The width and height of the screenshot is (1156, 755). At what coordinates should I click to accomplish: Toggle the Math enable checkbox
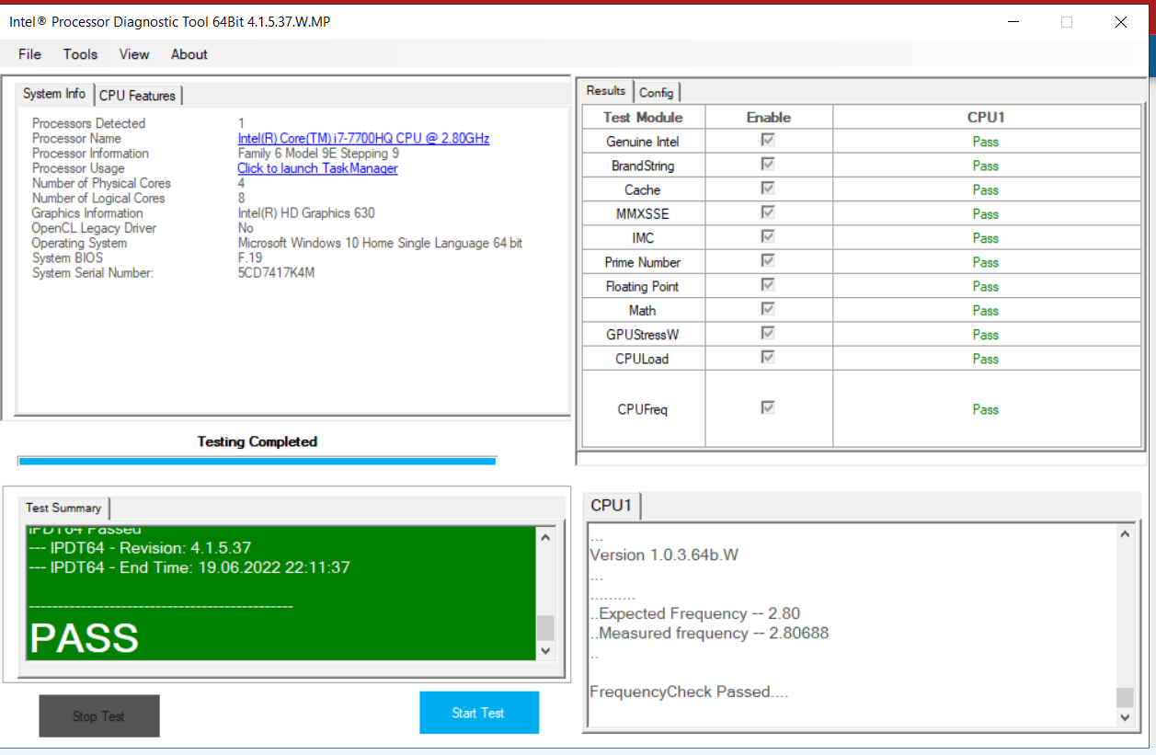coord(768,309)
